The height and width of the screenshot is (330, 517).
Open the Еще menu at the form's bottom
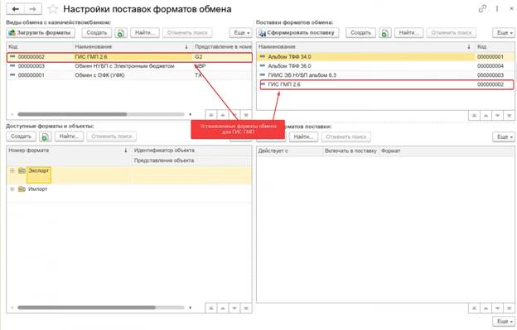pos(504,321)
